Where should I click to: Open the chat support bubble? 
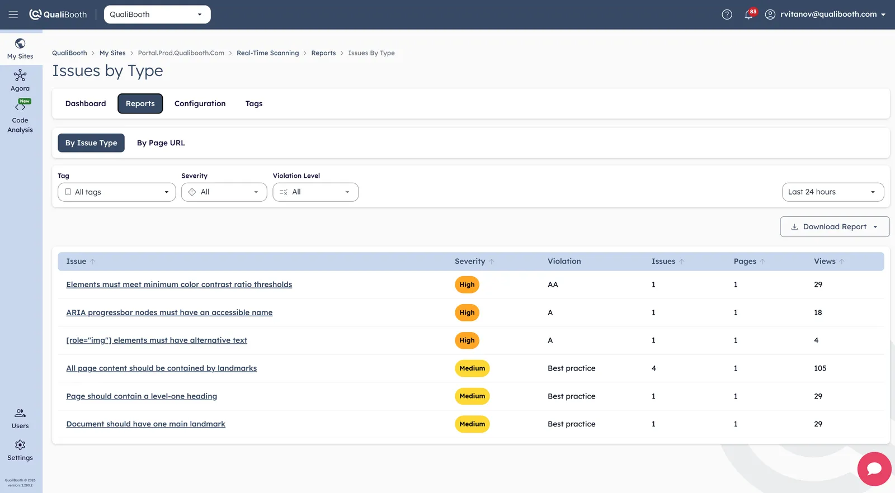coord(874,469)
